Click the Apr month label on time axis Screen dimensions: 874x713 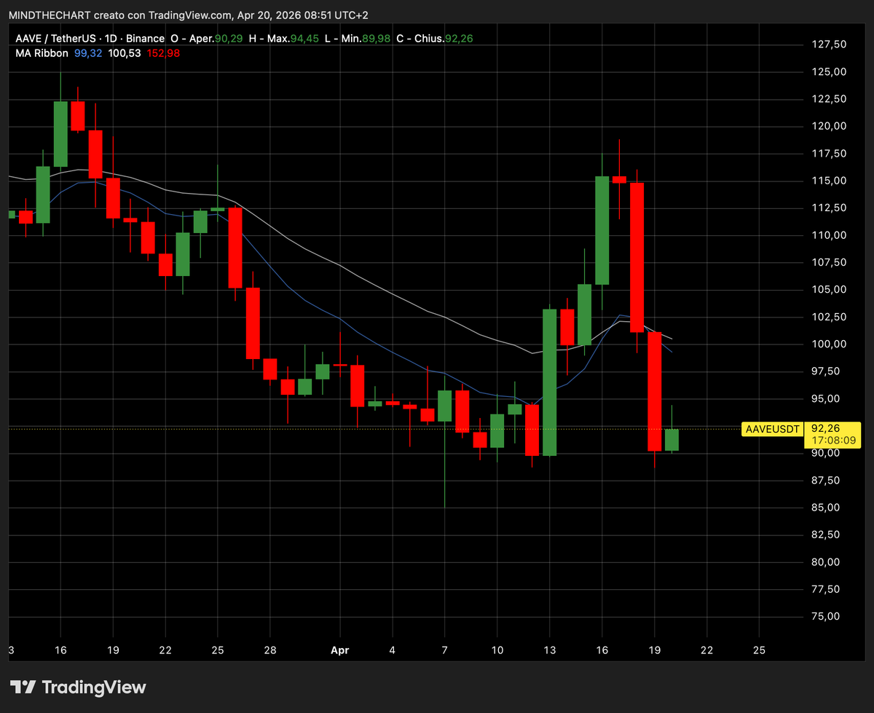point(339,650)
